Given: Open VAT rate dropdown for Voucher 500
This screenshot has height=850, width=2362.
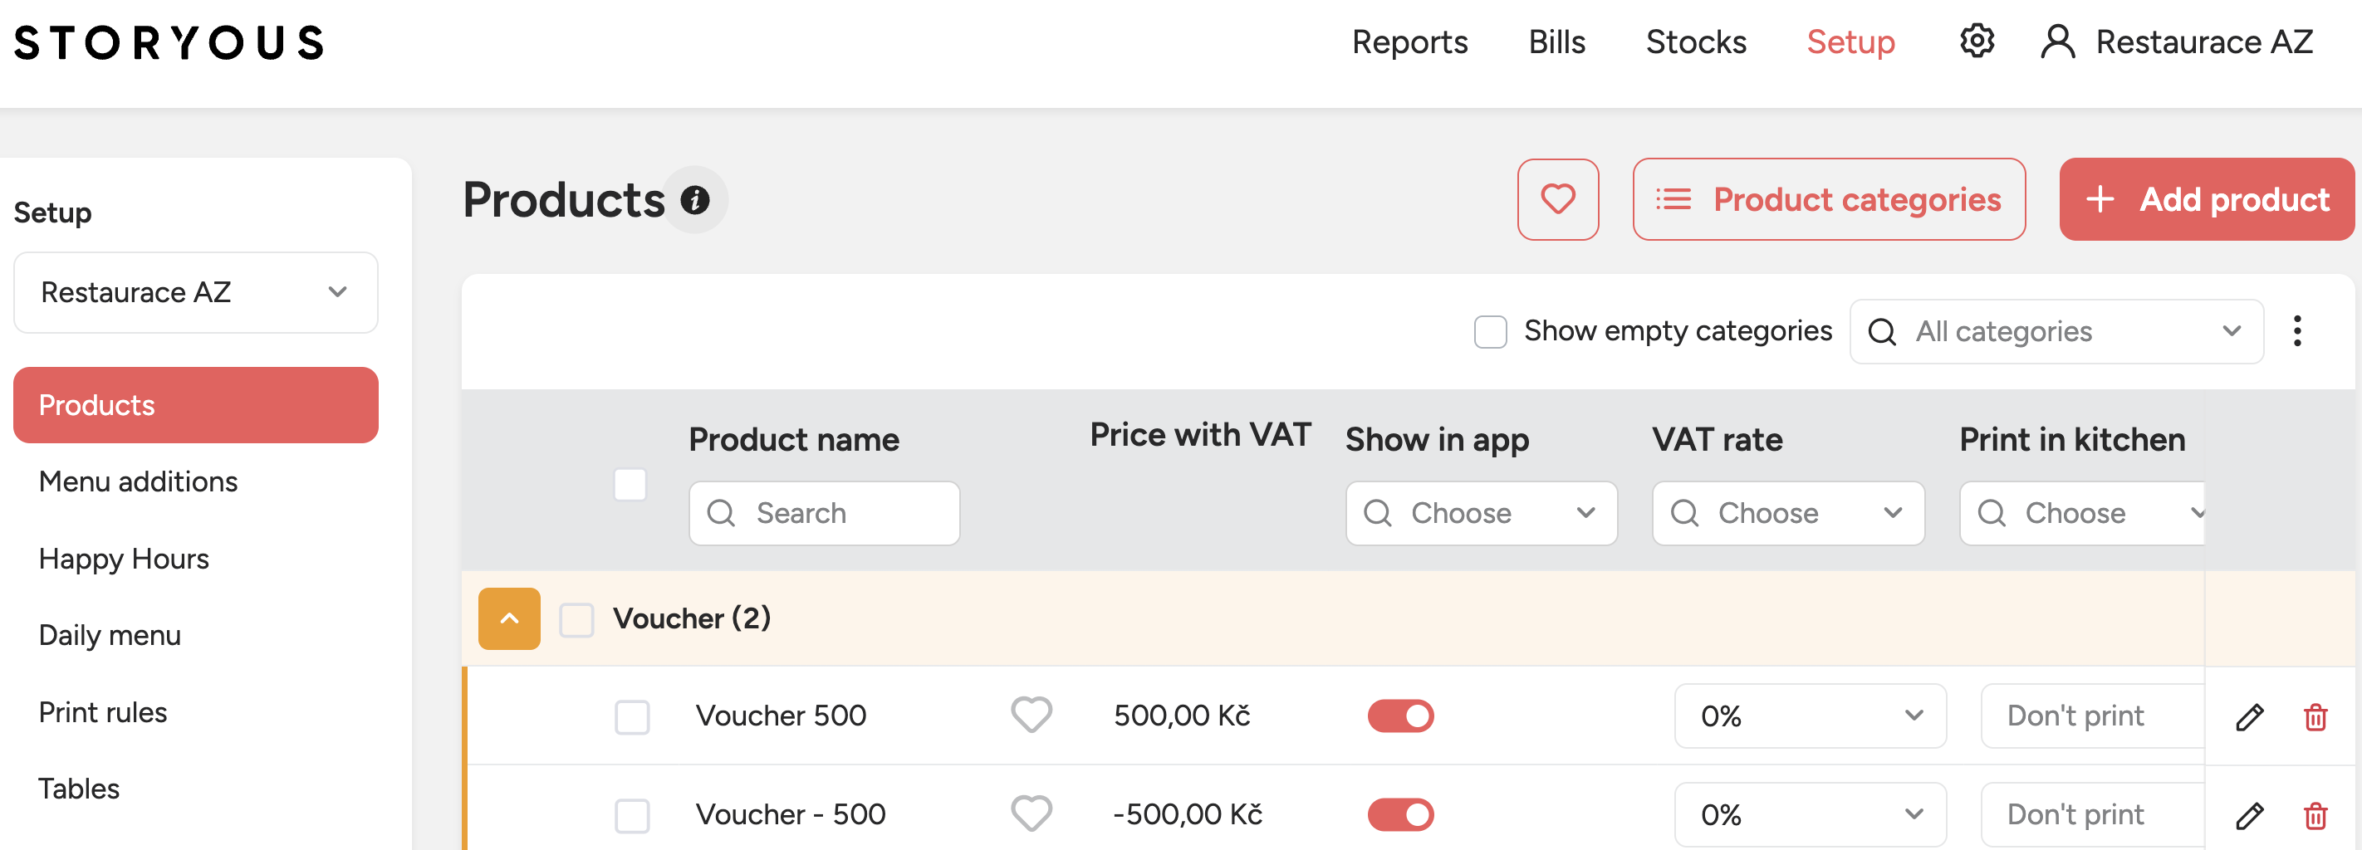Looking at the screenshot, I should pos(1809,716).
